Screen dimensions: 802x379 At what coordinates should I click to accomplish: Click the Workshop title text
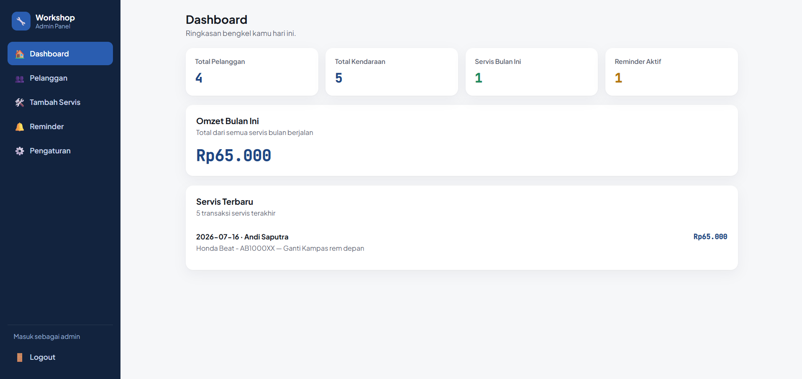click(x=55, y=18)
